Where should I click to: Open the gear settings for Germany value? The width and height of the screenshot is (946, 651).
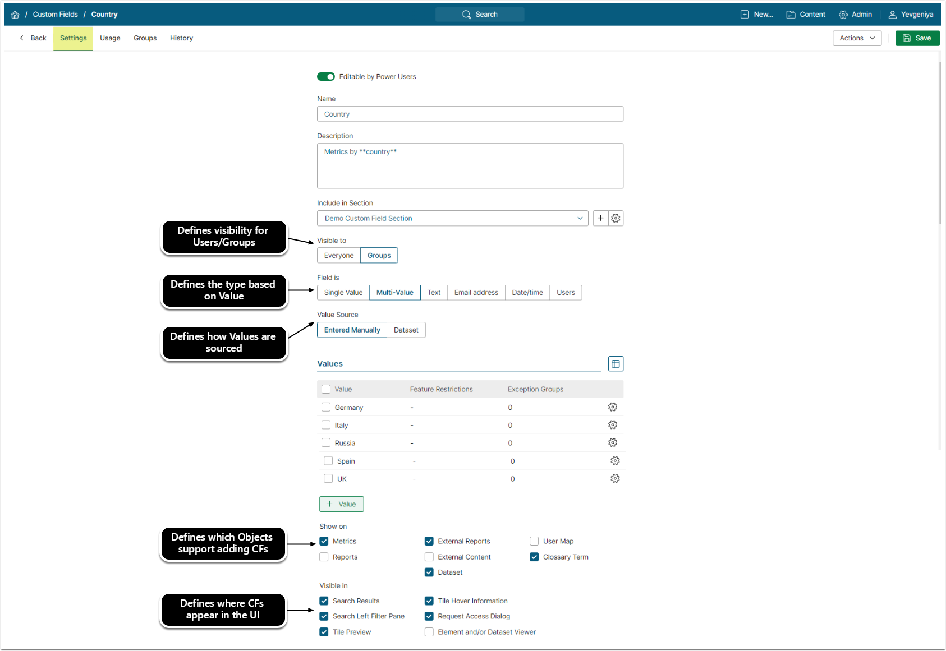[x=613, y=407]
